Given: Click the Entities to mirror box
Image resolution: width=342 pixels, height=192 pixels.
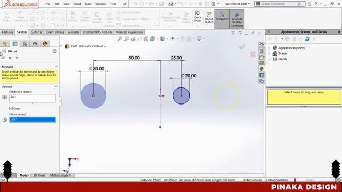Looking at the screenshot, I should [32, 98].
